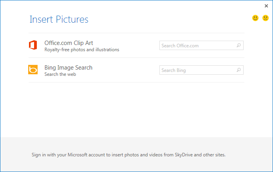Click the Insert Pictures heading
Image resolution: width=273 pixels, height=172 pixels.
[59, 19]
